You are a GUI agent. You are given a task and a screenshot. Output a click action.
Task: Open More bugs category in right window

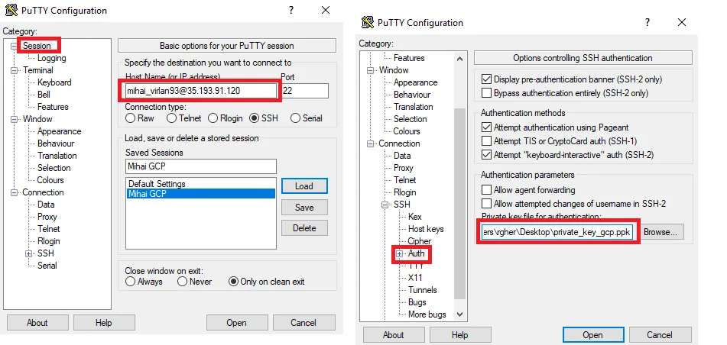pyautogui.click(x=427, y=314)
